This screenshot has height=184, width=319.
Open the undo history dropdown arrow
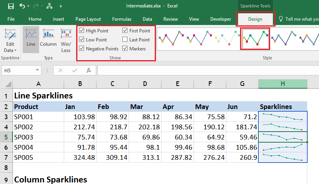28,6
